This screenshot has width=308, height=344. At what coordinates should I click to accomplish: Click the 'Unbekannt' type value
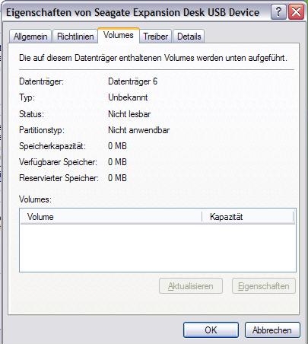click(x=128, y=97)
